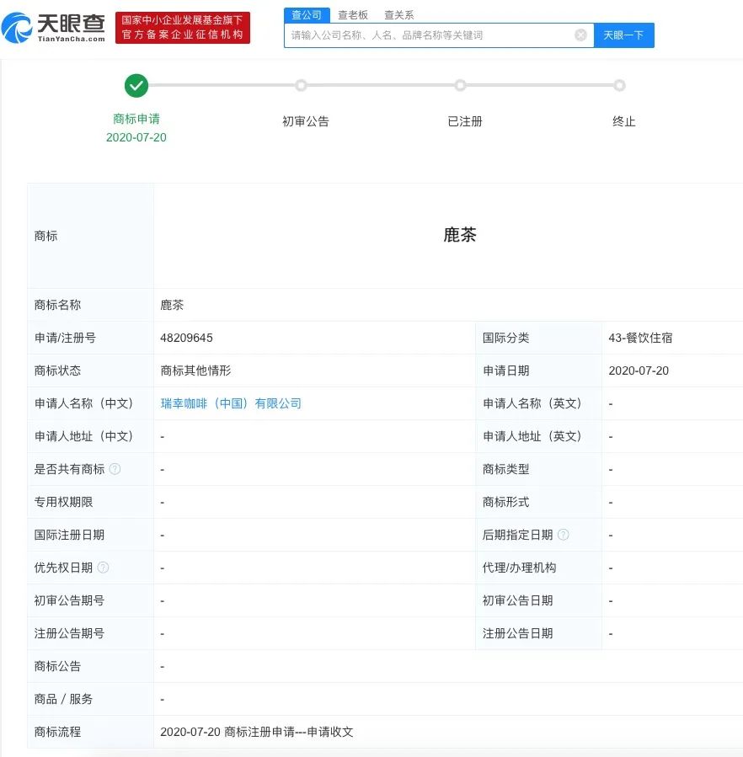Click the 商标其他情形 status value

tap(195, 371)
